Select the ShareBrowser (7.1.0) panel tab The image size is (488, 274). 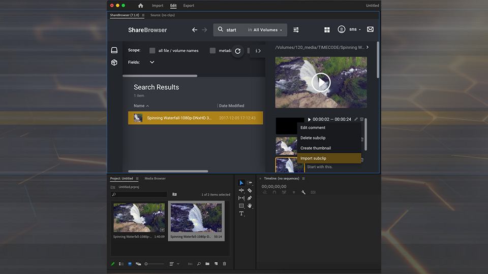[x=125, y=15]
